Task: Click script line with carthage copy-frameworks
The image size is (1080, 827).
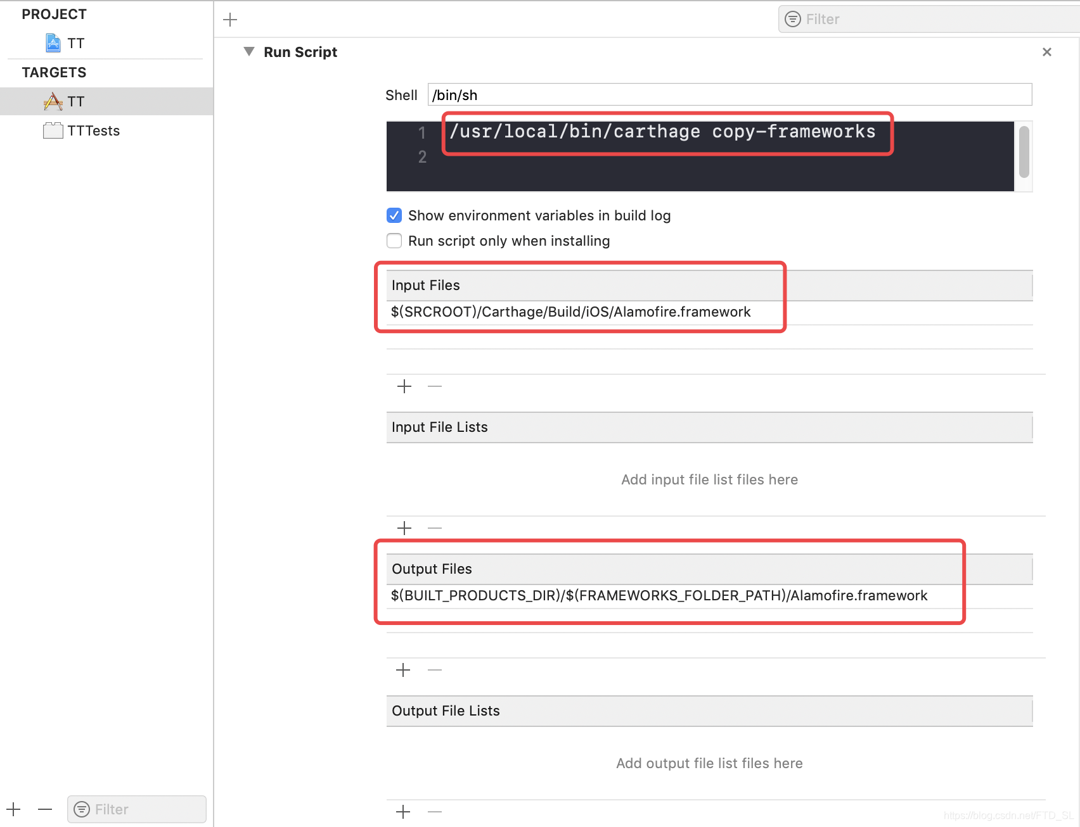Action: click(662, 132)
